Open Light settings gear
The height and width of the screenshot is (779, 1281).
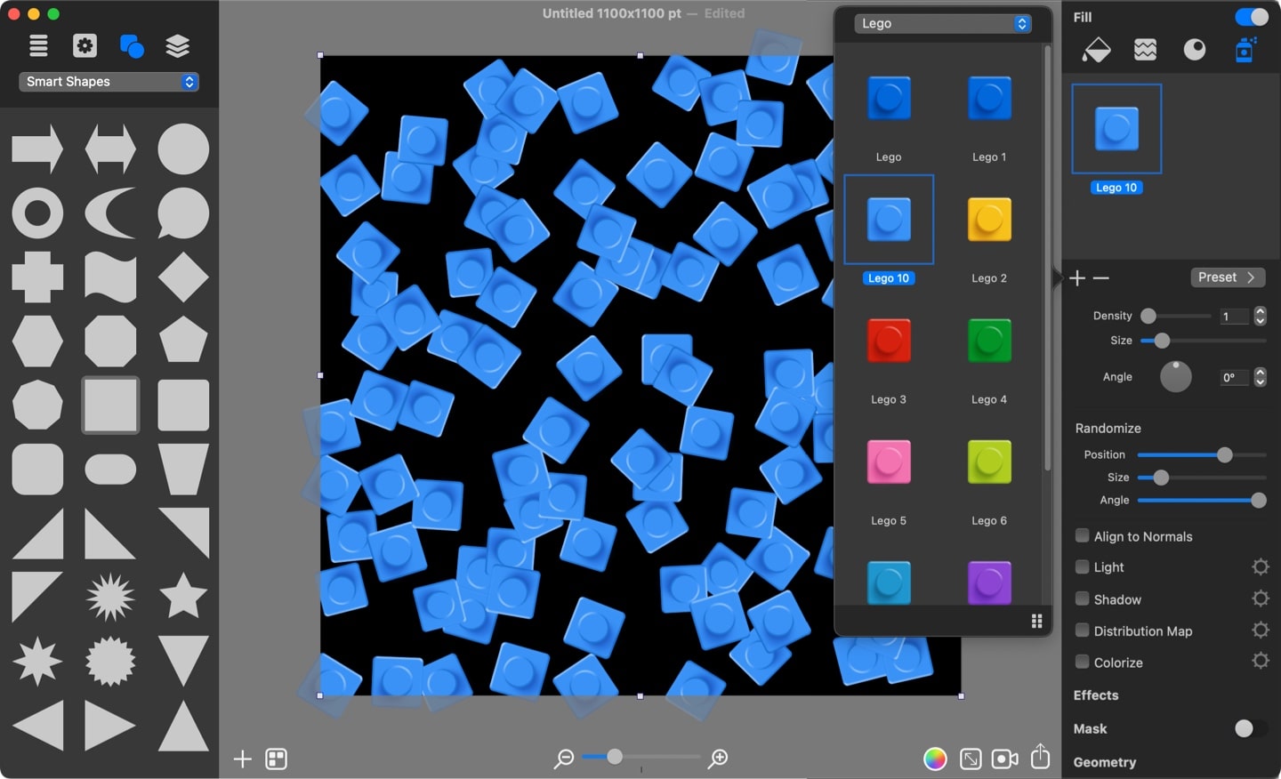[x=1261, y=566]
